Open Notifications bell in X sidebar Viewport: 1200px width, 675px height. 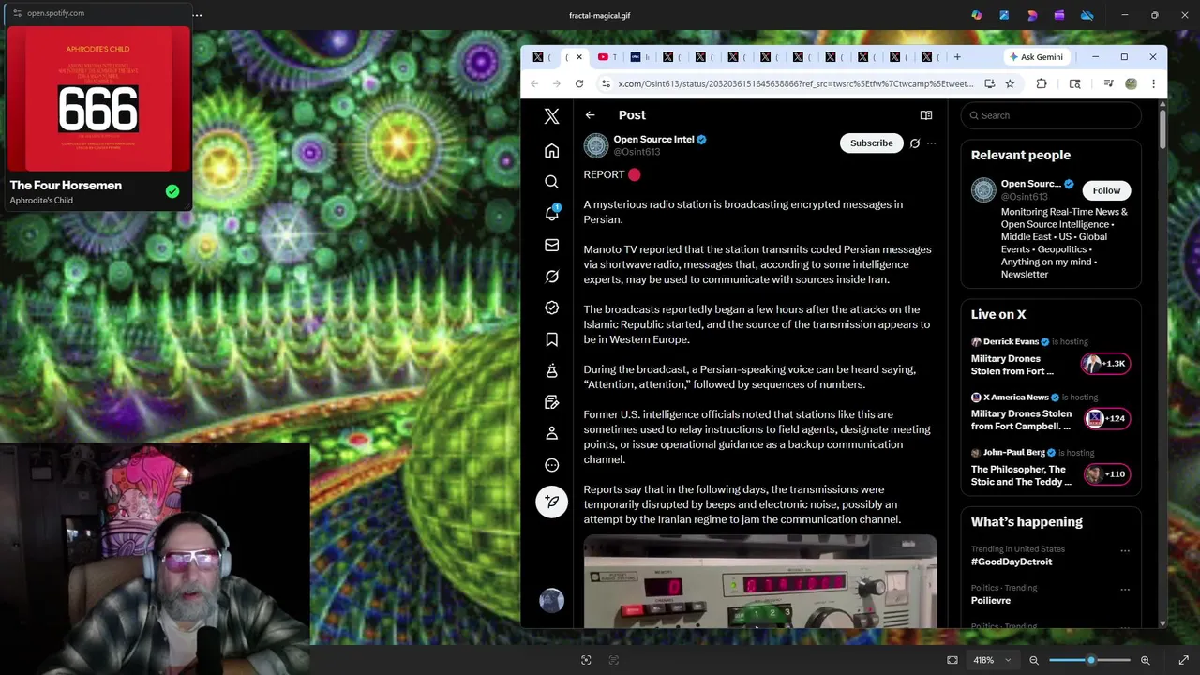(x=551, y=214)
